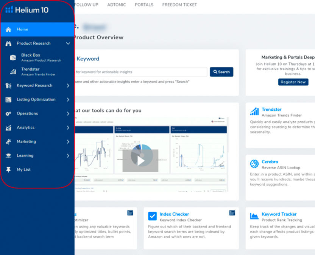Expand the Listing Optimization chevron
The height and width of the screenshot is (255, 315).
coord(68,100)
